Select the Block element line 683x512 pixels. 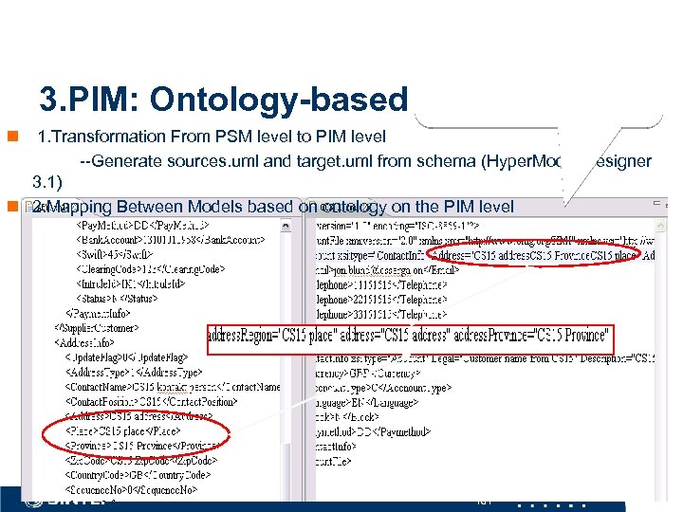(x=347, y=417)
